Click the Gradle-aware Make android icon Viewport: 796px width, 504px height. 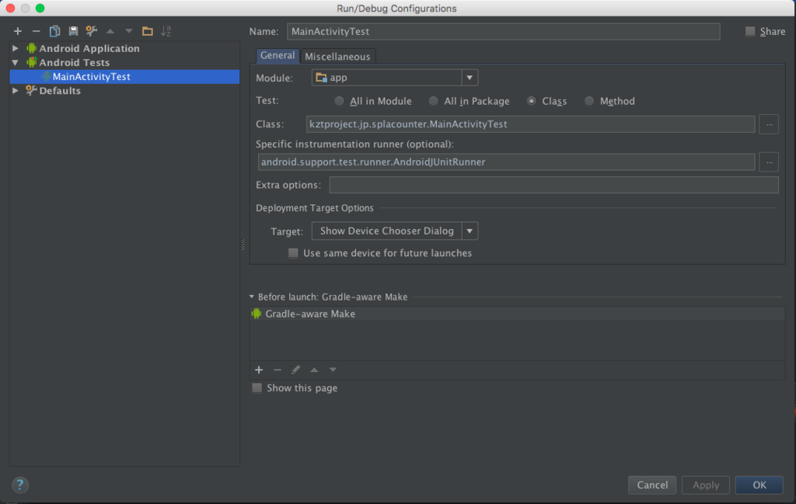tap(257, 314)
